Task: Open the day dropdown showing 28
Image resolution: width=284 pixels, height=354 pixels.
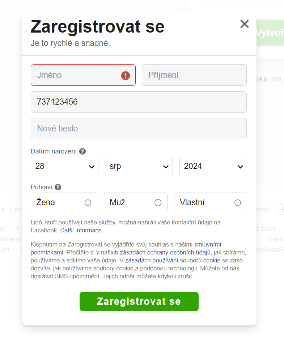Action: 64,167
